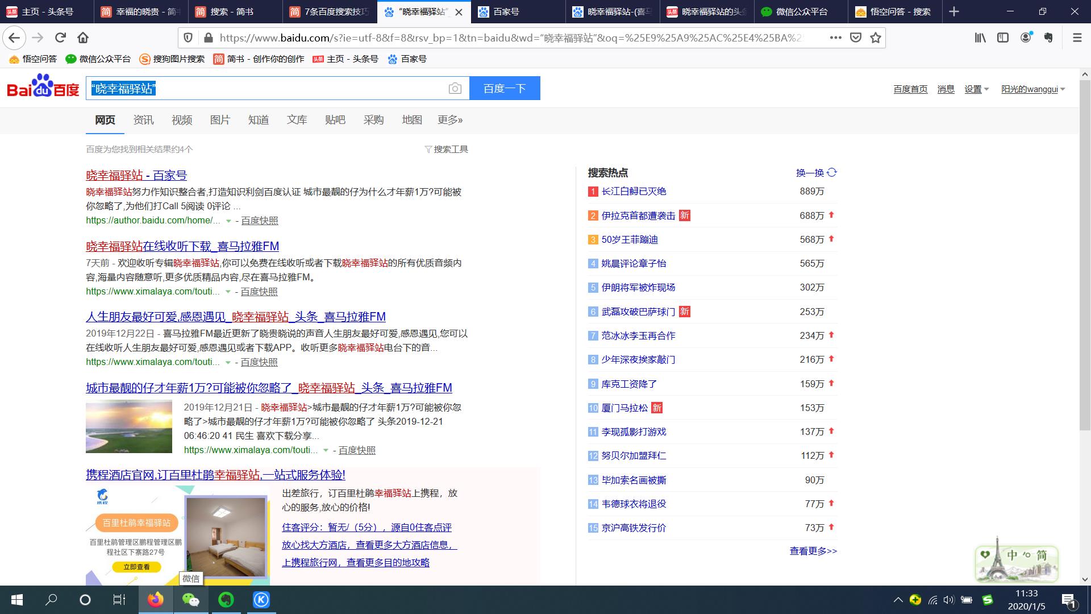Open the browser home page icon
This screenshot has width=1091, height=614.
point(83,38)
